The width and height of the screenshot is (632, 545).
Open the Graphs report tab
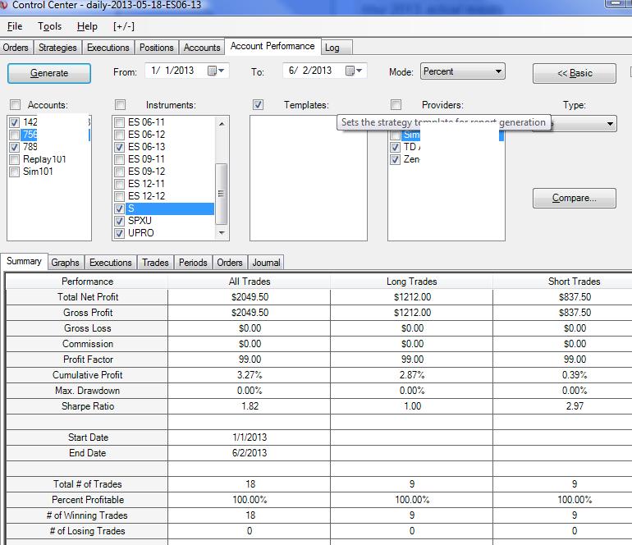tap(66, 263)
